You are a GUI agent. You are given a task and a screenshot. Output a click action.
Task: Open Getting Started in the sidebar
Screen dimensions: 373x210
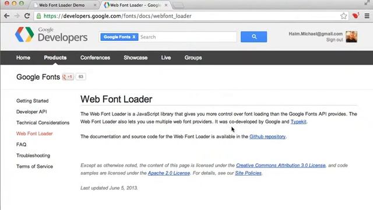pos(33,101)
